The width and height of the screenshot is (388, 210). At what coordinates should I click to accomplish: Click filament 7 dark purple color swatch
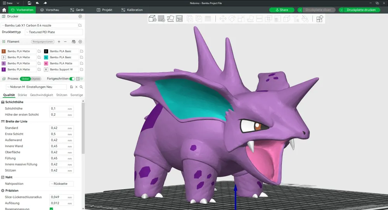3,69
